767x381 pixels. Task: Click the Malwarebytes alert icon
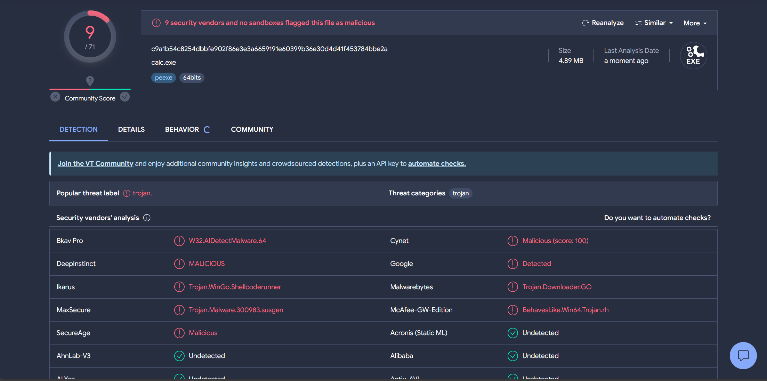click(x=513, y=287)
